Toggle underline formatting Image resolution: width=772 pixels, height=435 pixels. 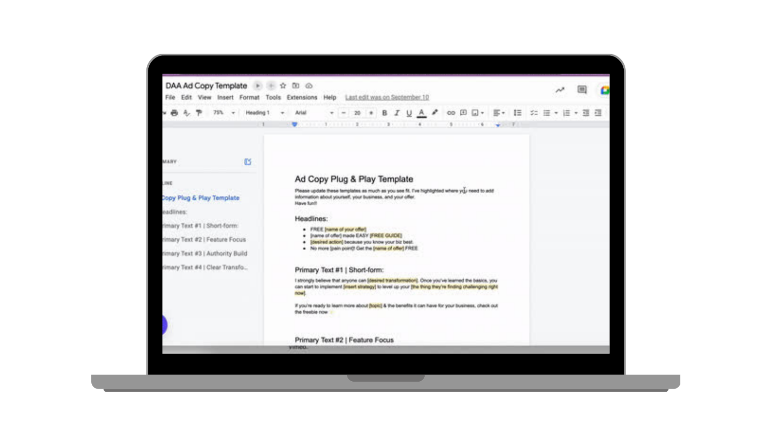pos(409,113)
